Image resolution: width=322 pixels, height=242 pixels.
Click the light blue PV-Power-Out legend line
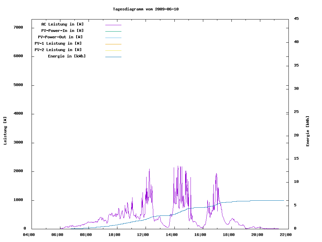pyautogui.click(x=113, y=38)
